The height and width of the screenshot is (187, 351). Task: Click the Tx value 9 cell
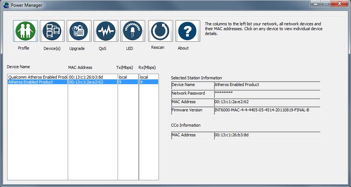click(128, 82)
